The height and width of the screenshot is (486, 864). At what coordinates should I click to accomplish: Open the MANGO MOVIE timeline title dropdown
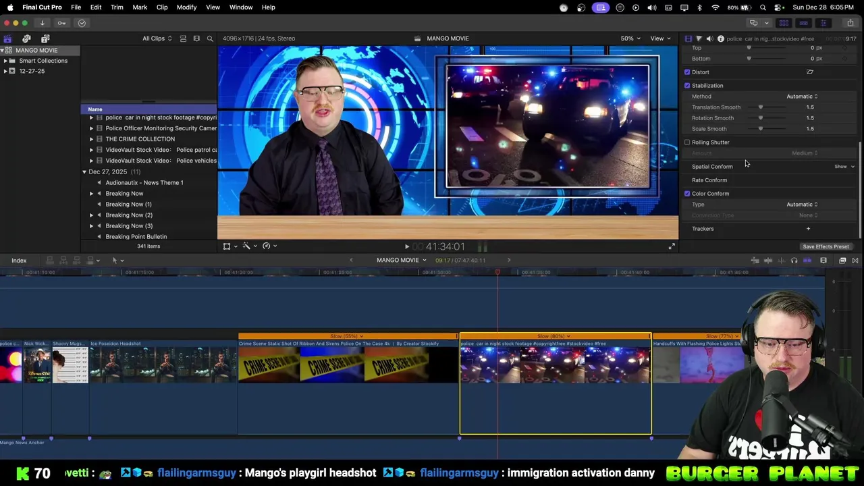pyautogui.click(x=402, y=261)
